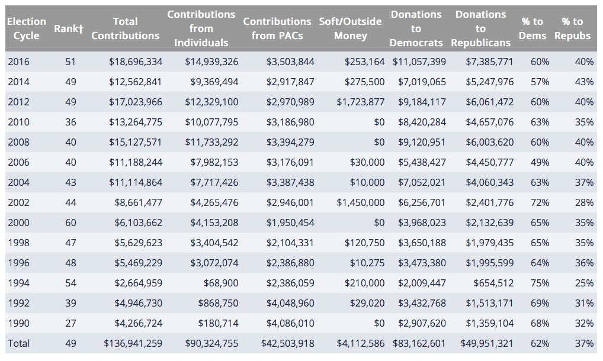Viewport: 603px width, 361px height.
Task: Click the Contributions from PACs header
Action: [277, 28]
